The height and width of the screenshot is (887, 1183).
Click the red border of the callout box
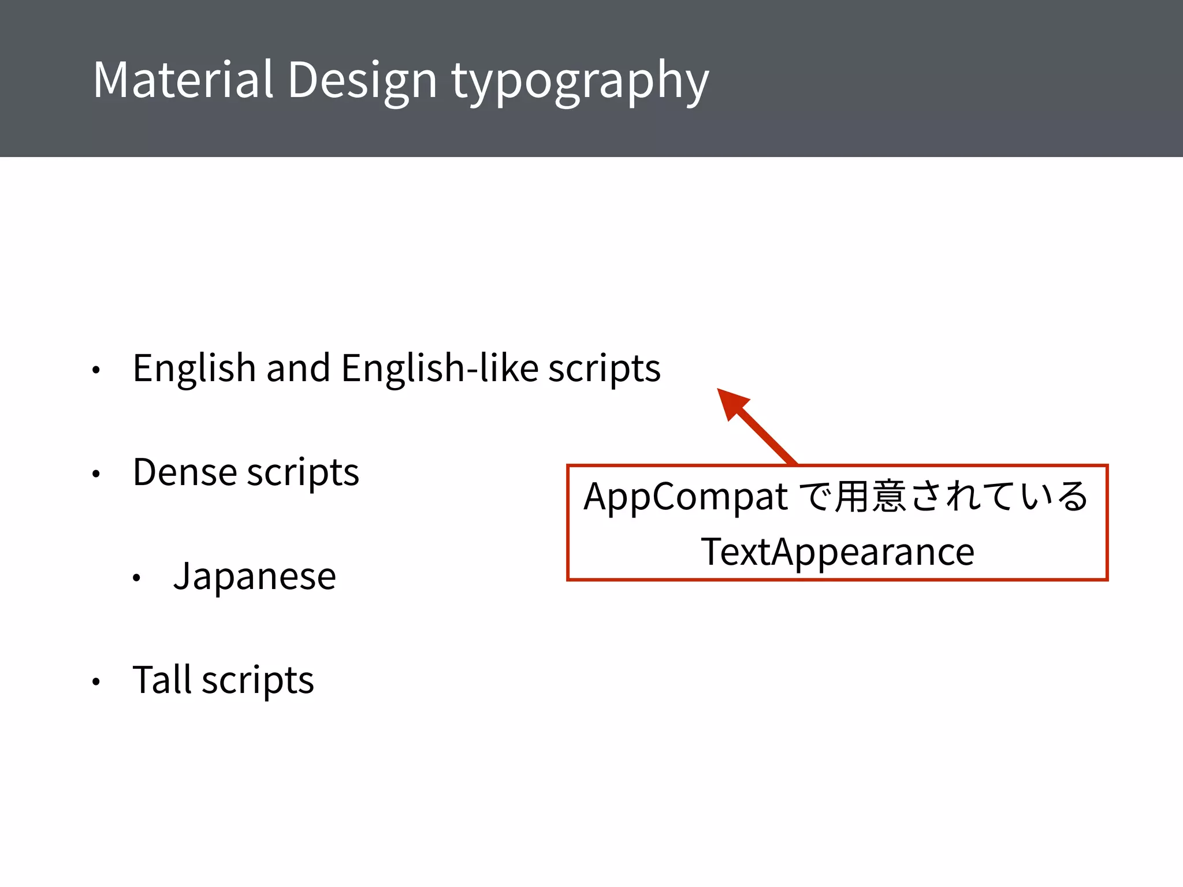click(568, 523)
